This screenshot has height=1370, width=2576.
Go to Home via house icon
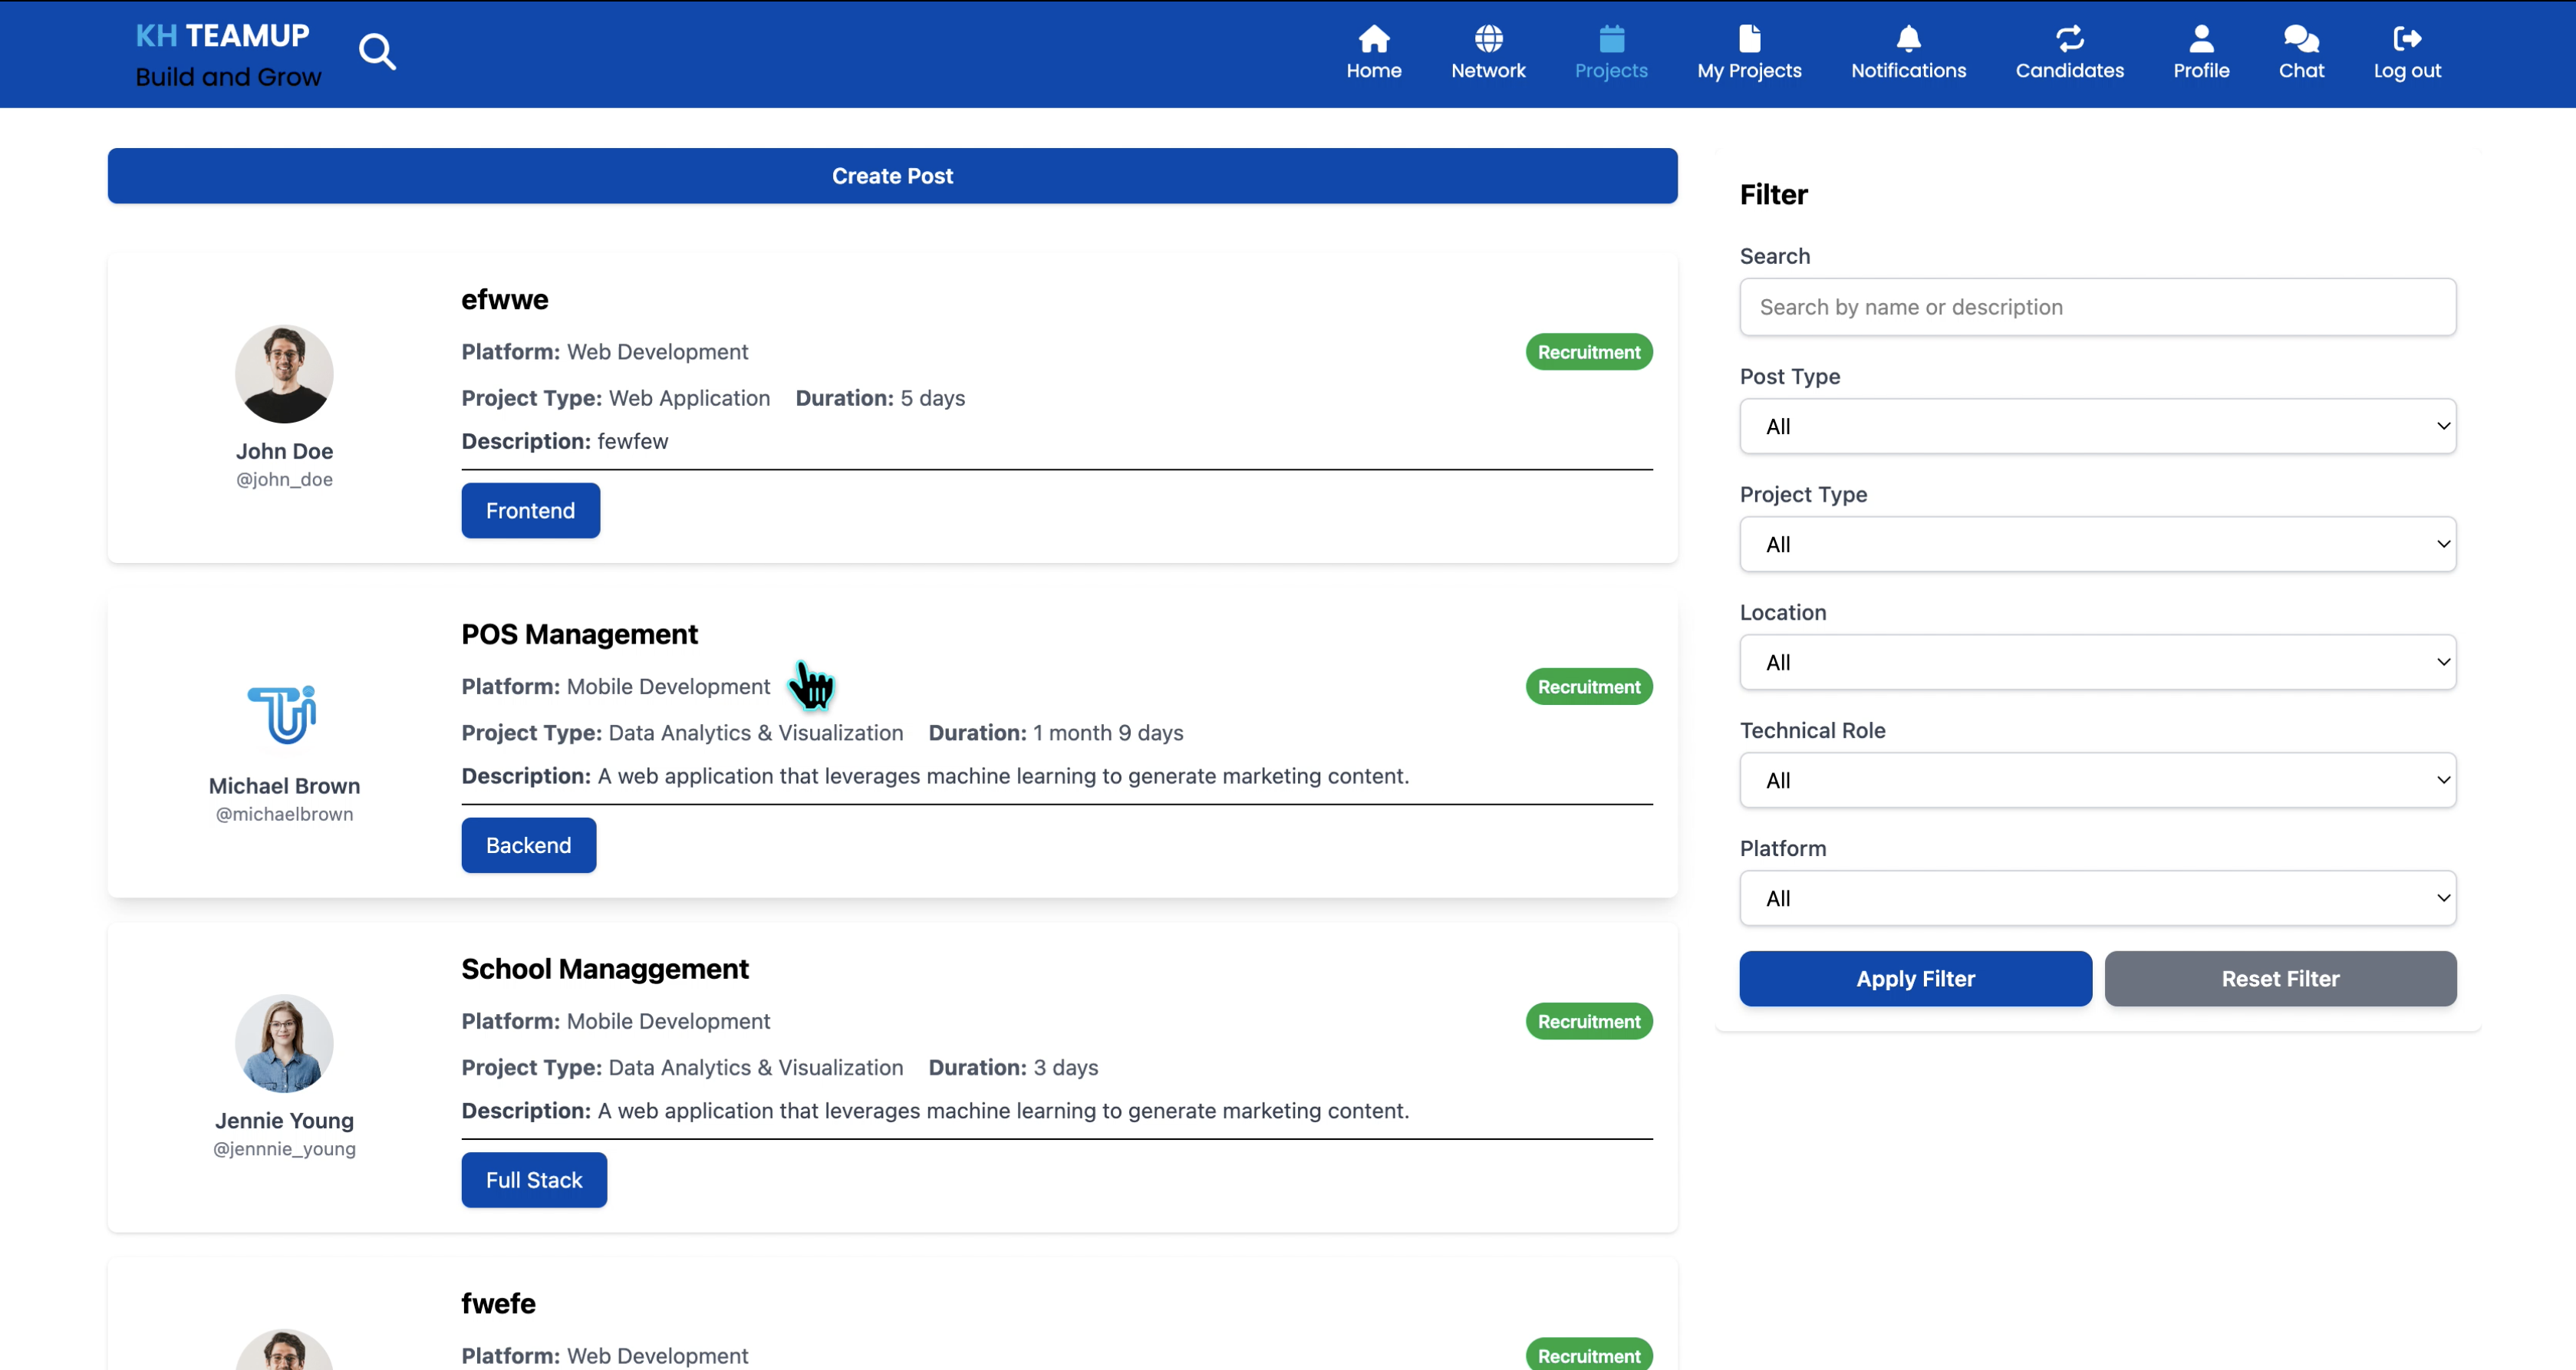coord(1373,40)
